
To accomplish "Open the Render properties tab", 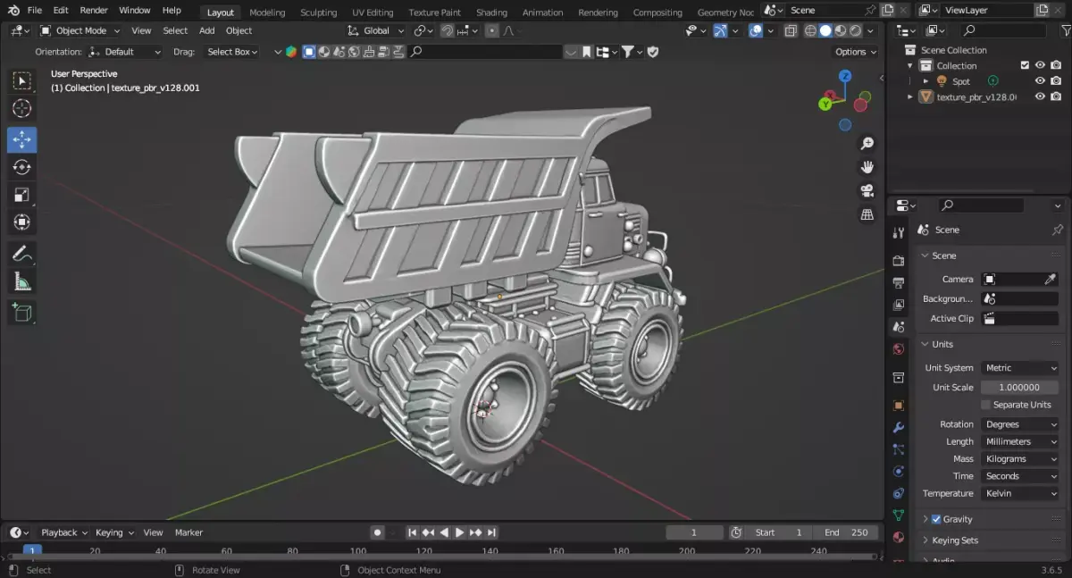I will point(899,261).
